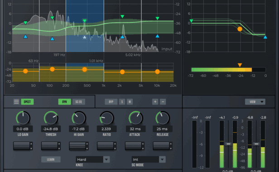Select the 2.339 ratio value field

pos(106,129)
